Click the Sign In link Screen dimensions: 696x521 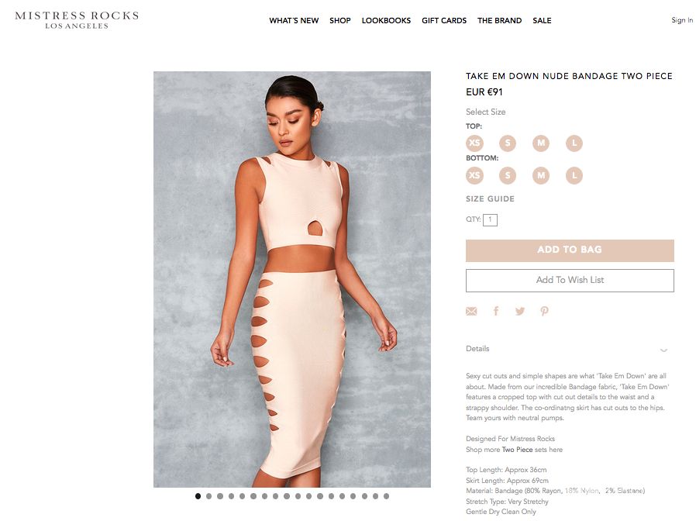coord(682,20)
